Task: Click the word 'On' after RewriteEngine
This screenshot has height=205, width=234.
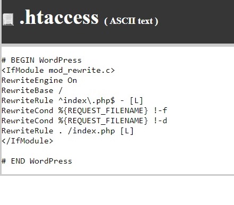Action: click(72, 80)
